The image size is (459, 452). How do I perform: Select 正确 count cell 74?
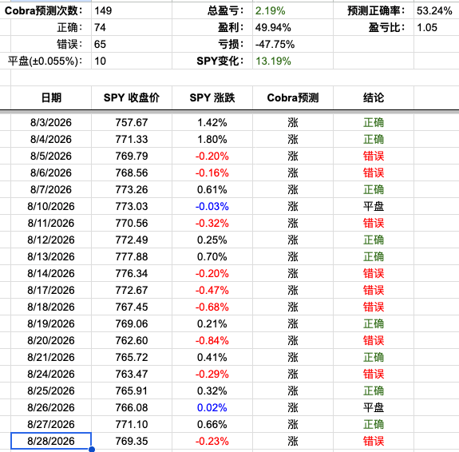point(132,27)
